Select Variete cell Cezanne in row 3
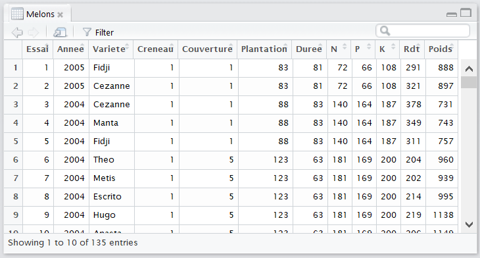This screenshot has width=480, height=258. [x=112, y=105]
